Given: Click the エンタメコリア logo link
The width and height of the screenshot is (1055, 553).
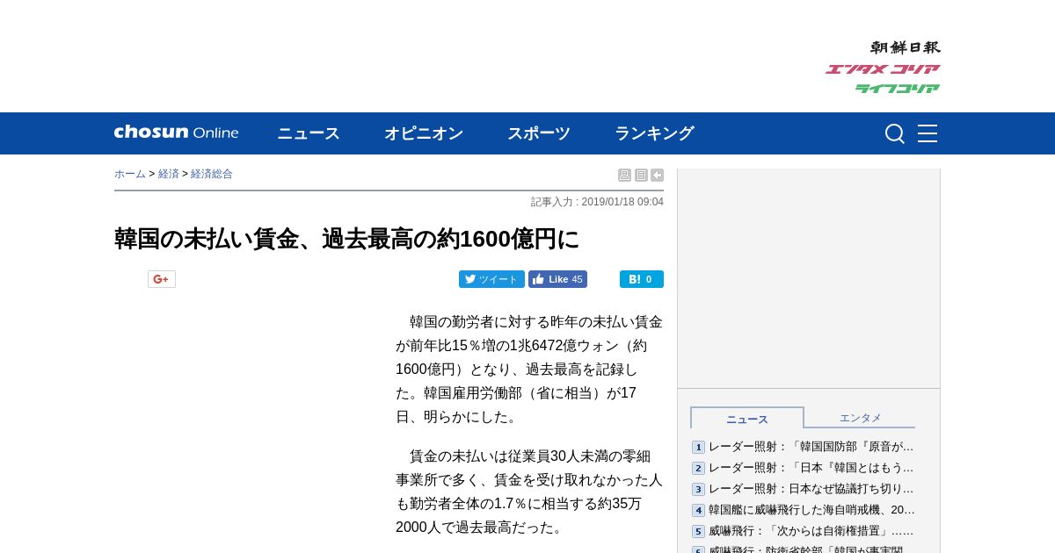Looking at the screenshot, I should (x=883, y=69).
